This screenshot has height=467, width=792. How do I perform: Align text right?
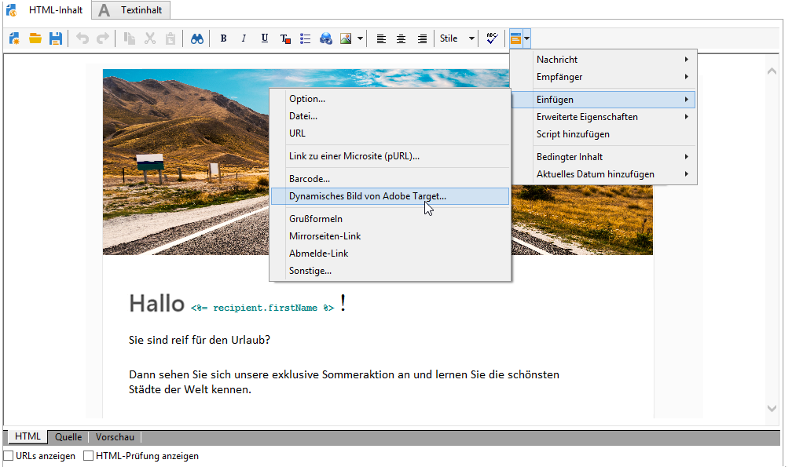pos(422,38)
